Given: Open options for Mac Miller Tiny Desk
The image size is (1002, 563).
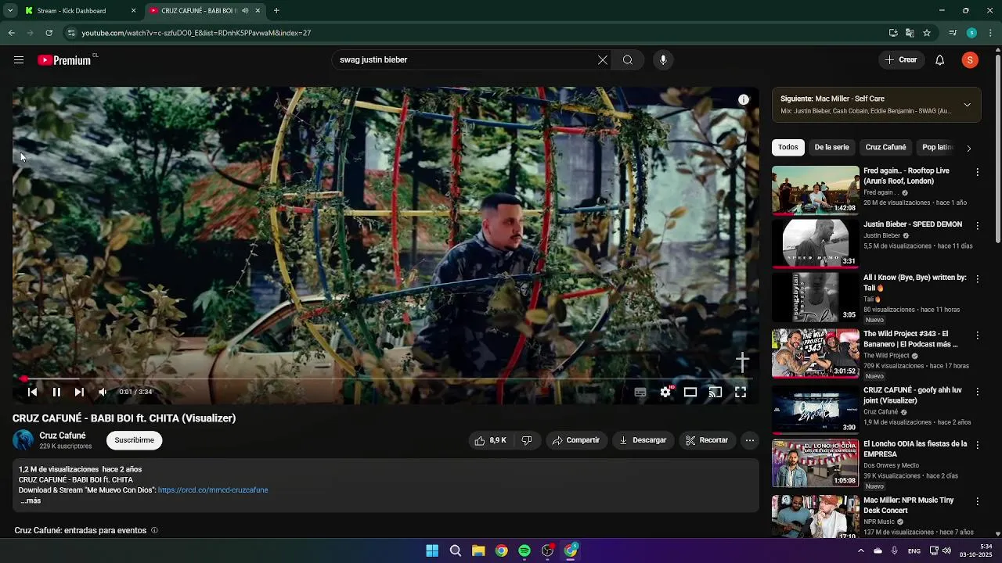Looking at the screenshot, I should coord(977,500).
